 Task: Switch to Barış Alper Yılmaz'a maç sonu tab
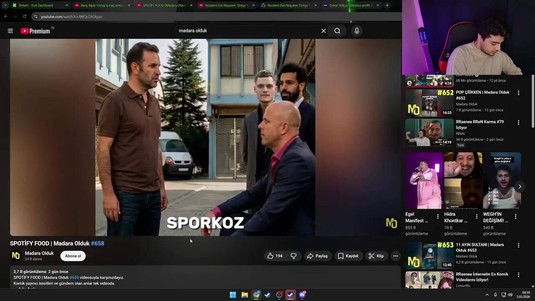[102, 5]
